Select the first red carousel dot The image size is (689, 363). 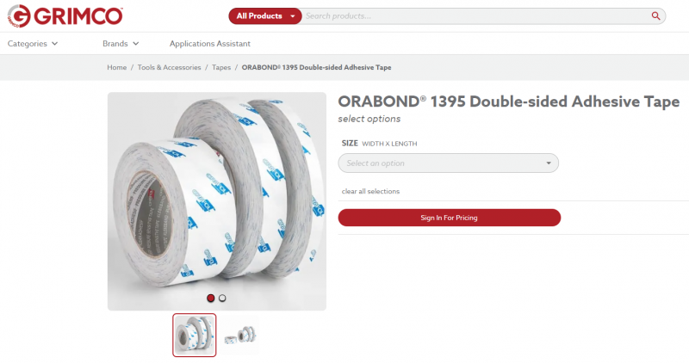pyautogui.click(x=210, y=298)
